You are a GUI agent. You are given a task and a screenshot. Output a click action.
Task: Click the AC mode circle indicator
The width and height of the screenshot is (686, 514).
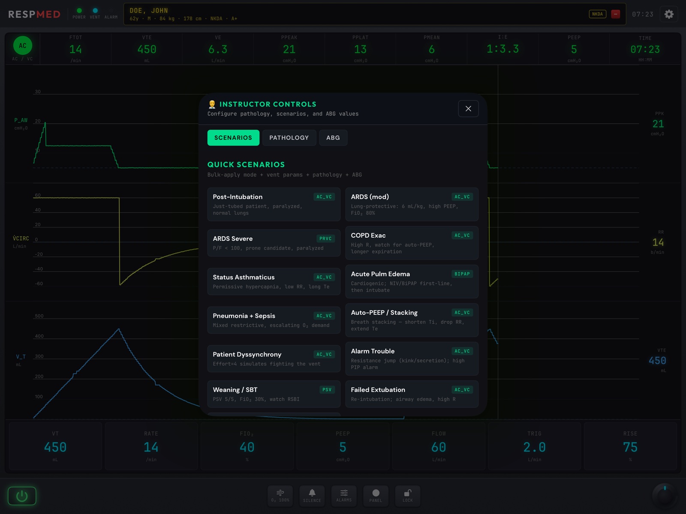pyautogui.click(x=23, y=45)
